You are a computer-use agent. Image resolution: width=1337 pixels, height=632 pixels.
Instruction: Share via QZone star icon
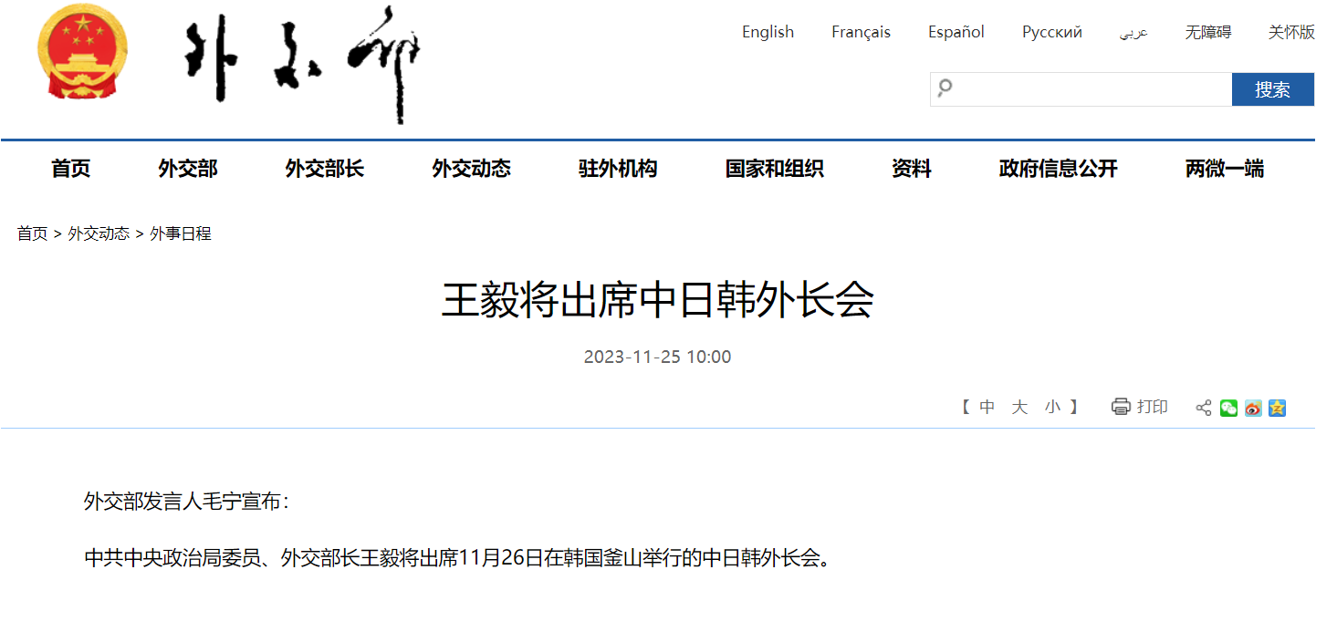[x=1277, y=408]
